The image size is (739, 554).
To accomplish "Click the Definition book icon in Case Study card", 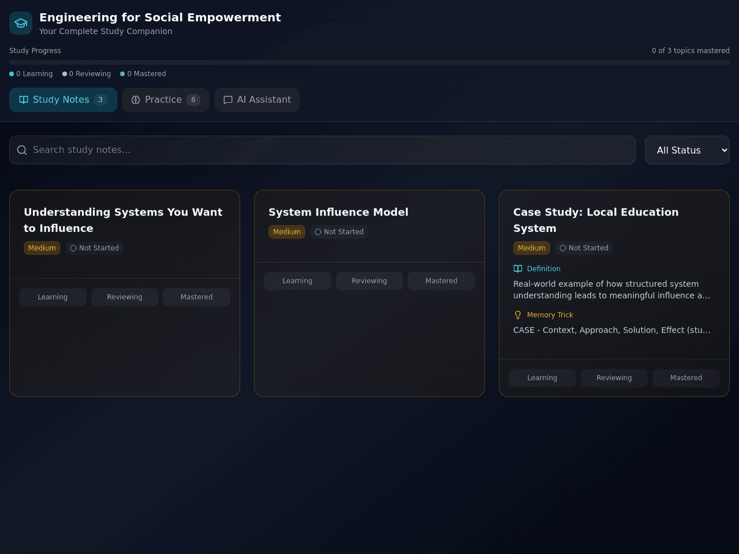I will pos(518,268).
